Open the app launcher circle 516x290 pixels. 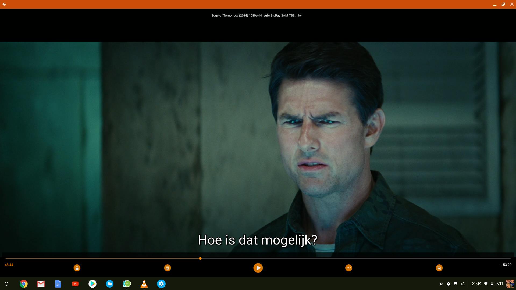6,284
